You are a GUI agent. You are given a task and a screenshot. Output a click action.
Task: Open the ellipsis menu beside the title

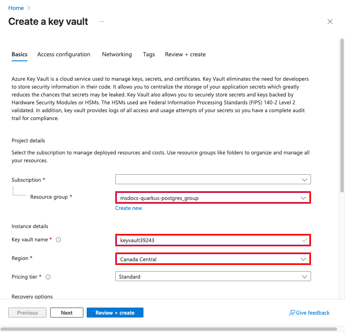(102, 22)
